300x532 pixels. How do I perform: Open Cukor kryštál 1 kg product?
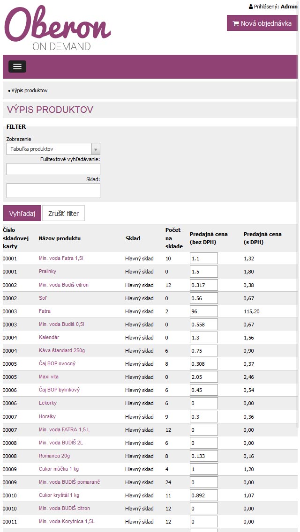(x=59, y=495)
